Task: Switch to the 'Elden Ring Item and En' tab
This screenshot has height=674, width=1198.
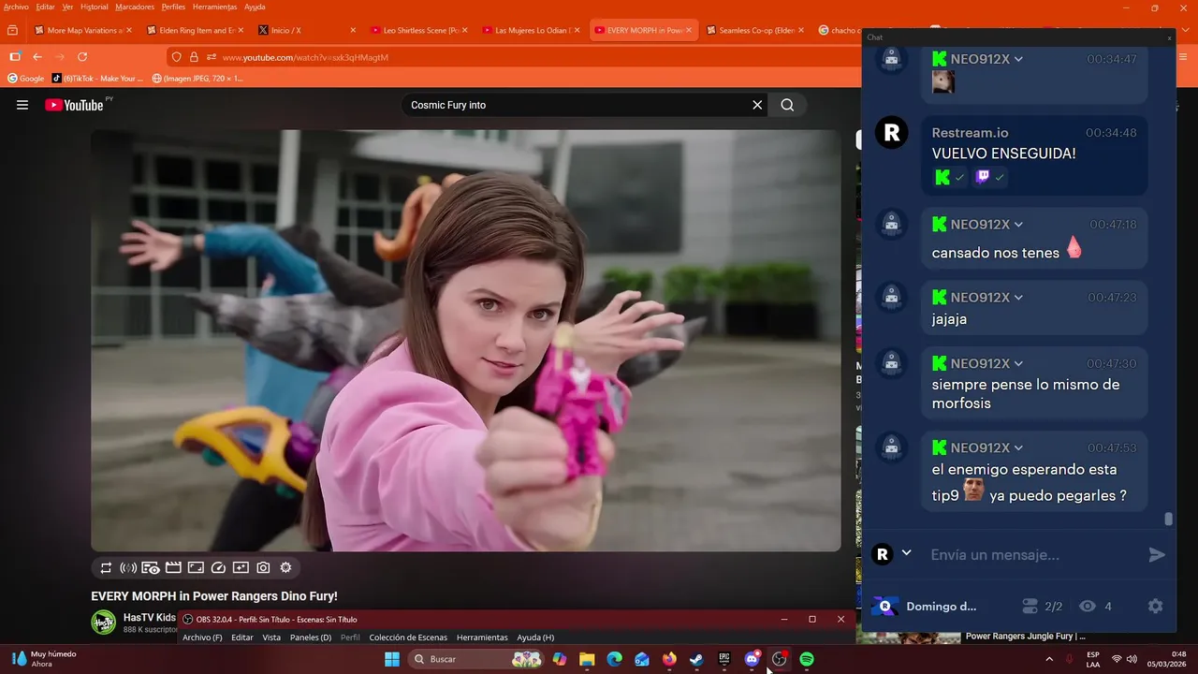Action: (x=194, y=30)
